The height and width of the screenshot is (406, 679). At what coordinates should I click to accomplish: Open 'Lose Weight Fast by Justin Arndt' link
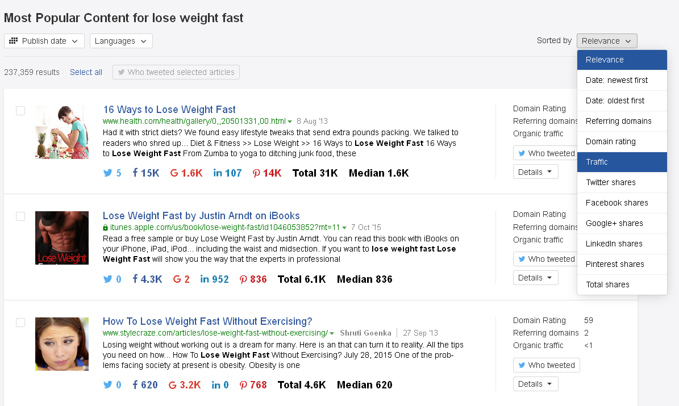click(201, 216)
